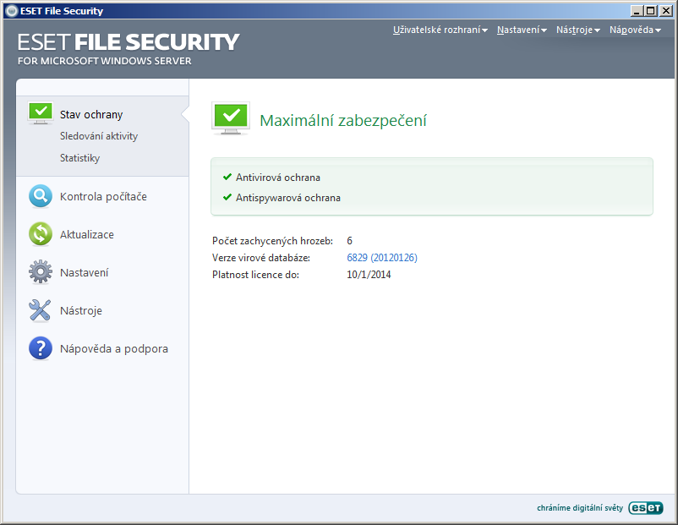Go to Aktualizace section label
The width and height of the screenshot is (678, 525).
click(x=87, y=234)
